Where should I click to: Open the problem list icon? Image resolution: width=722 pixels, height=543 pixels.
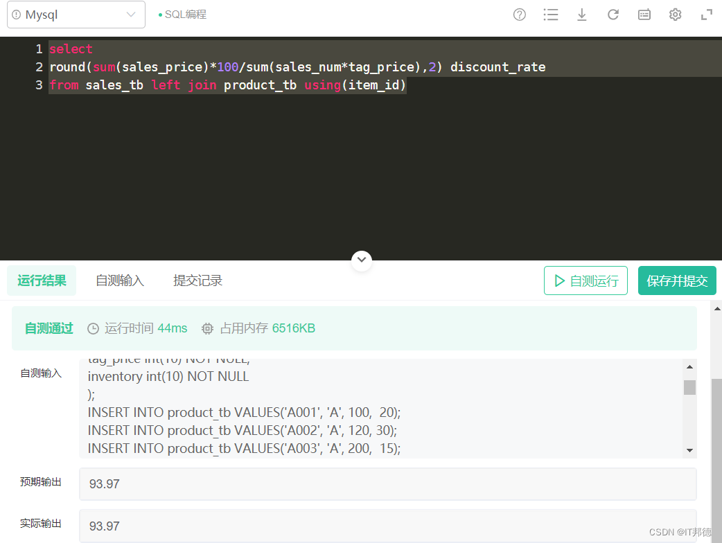pos(551,15)
